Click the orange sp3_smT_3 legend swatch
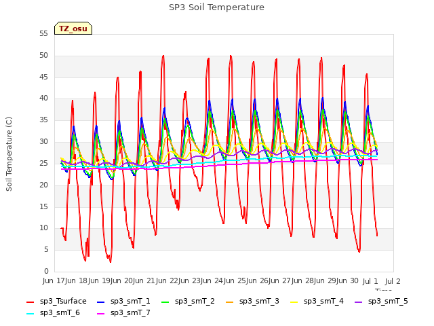The width and height of the screenshot is (434, 326). (230, 302)
